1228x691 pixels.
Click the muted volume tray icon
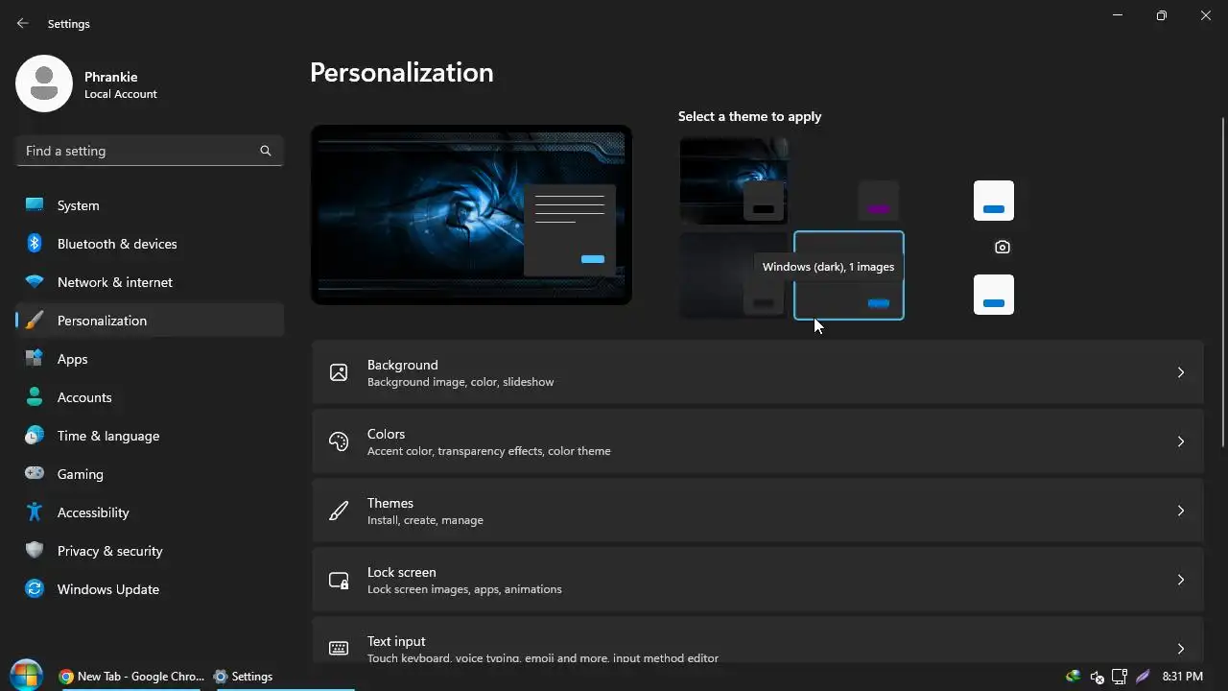[x=1098, y=677]
